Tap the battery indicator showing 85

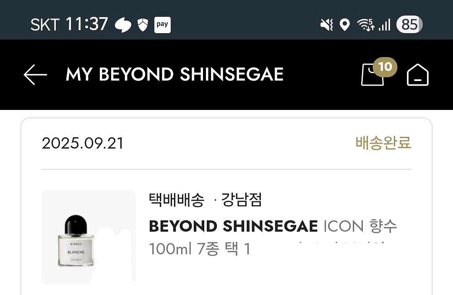tap(409, 25)
